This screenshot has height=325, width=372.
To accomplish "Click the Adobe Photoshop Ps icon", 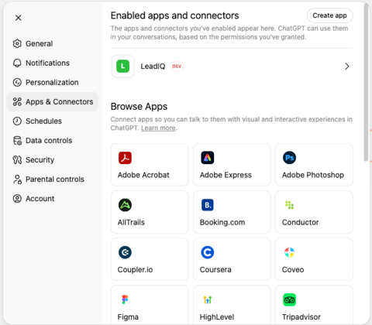I will coord(289,158).
